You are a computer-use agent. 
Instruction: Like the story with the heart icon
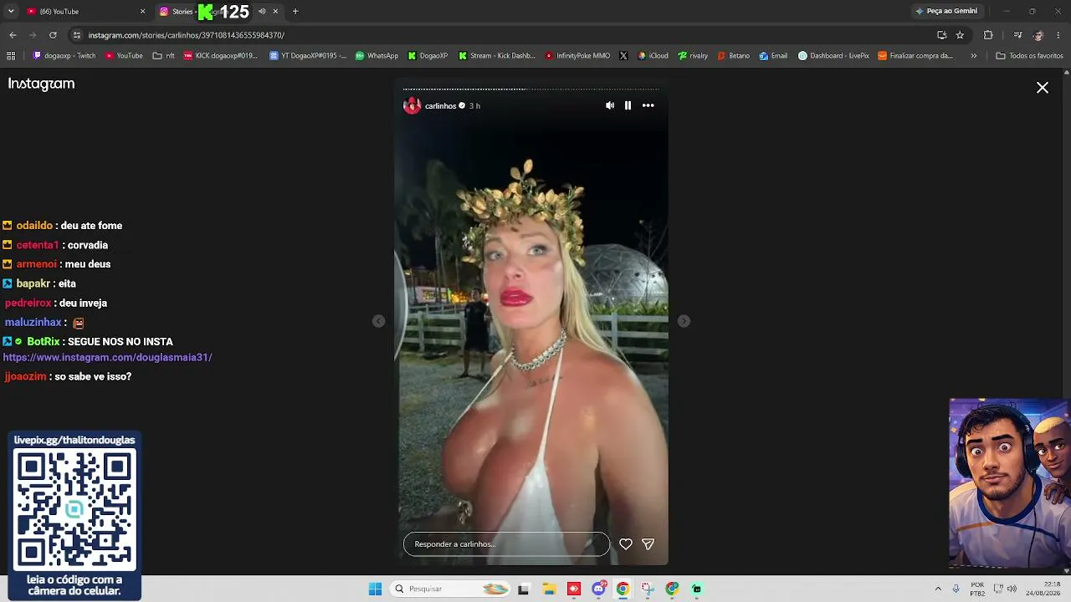(x=626, y=544)
